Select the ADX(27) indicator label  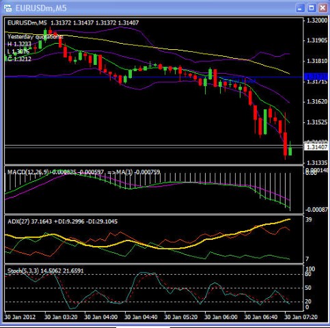point(18,221)
